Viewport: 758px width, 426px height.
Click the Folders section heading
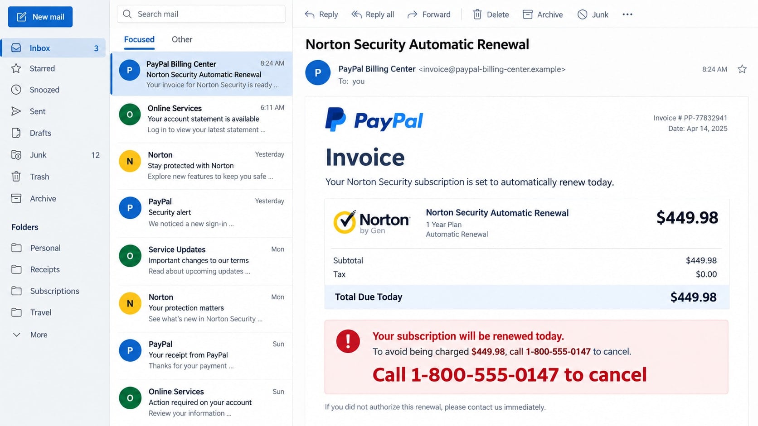(25, 227)
